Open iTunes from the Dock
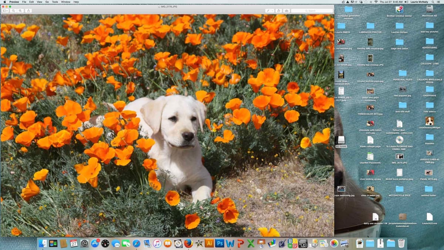The width and height of the screenshot is (444, 250). (157, 243)
